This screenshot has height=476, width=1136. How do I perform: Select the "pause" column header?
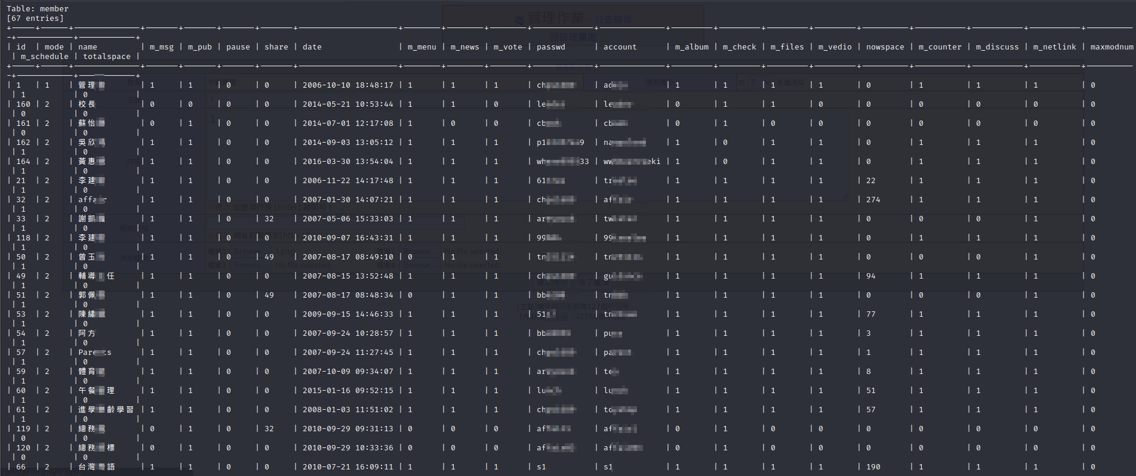click(x=238, y=47)
